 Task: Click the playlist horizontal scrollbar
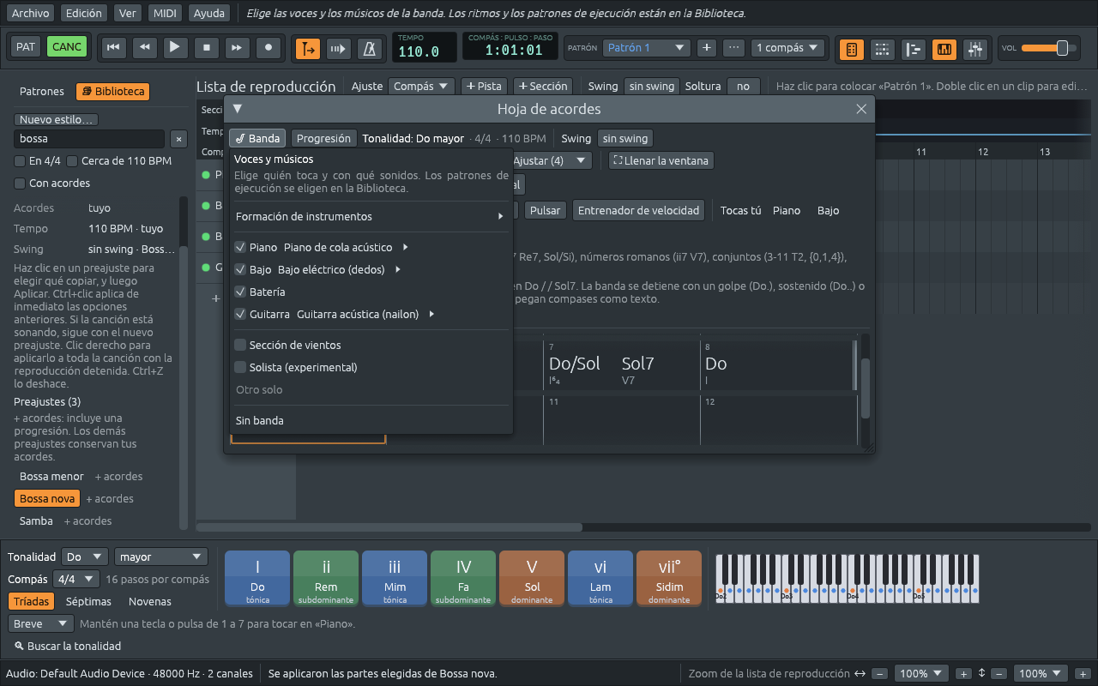point(389,527)
